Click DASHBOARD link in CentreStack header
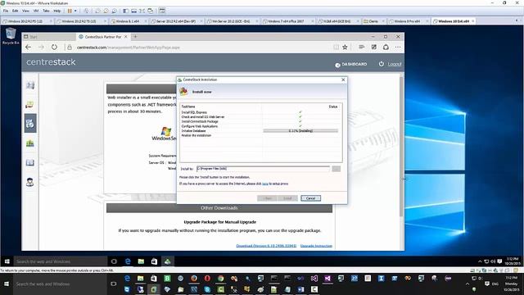 (x=354, y=64)
